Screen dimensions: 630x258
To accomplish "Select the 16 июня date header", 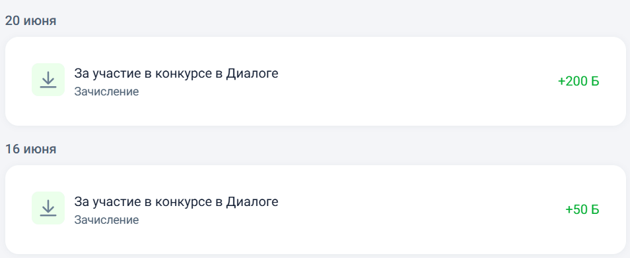I will point(30,149).
